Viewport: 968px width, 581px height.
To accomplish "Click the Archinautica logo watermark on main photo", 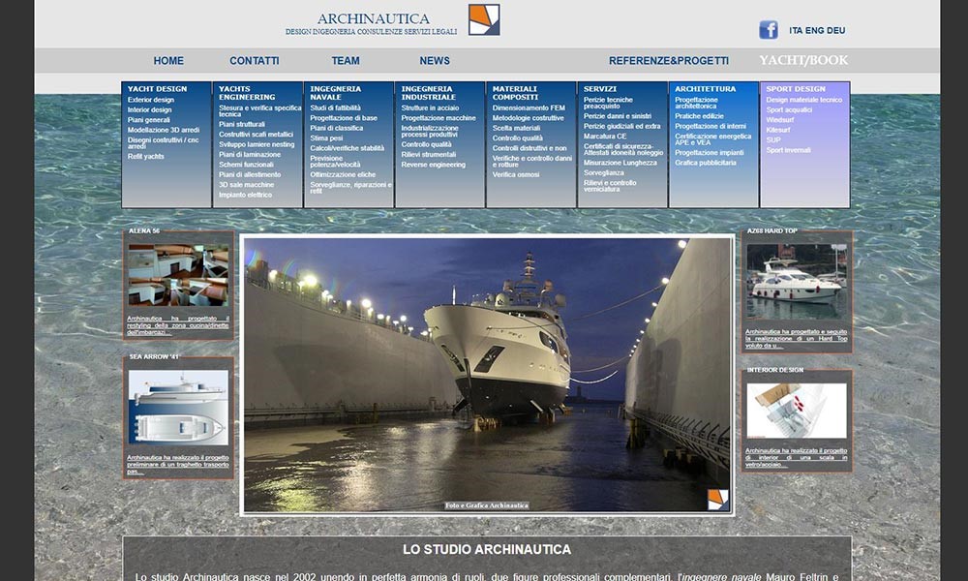I will pos(718,500).
